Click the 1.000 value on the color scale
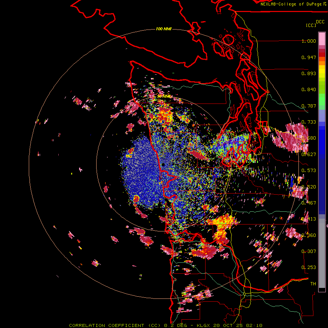The width and height of the screenshot is (328, 328). tap(309, 41)
